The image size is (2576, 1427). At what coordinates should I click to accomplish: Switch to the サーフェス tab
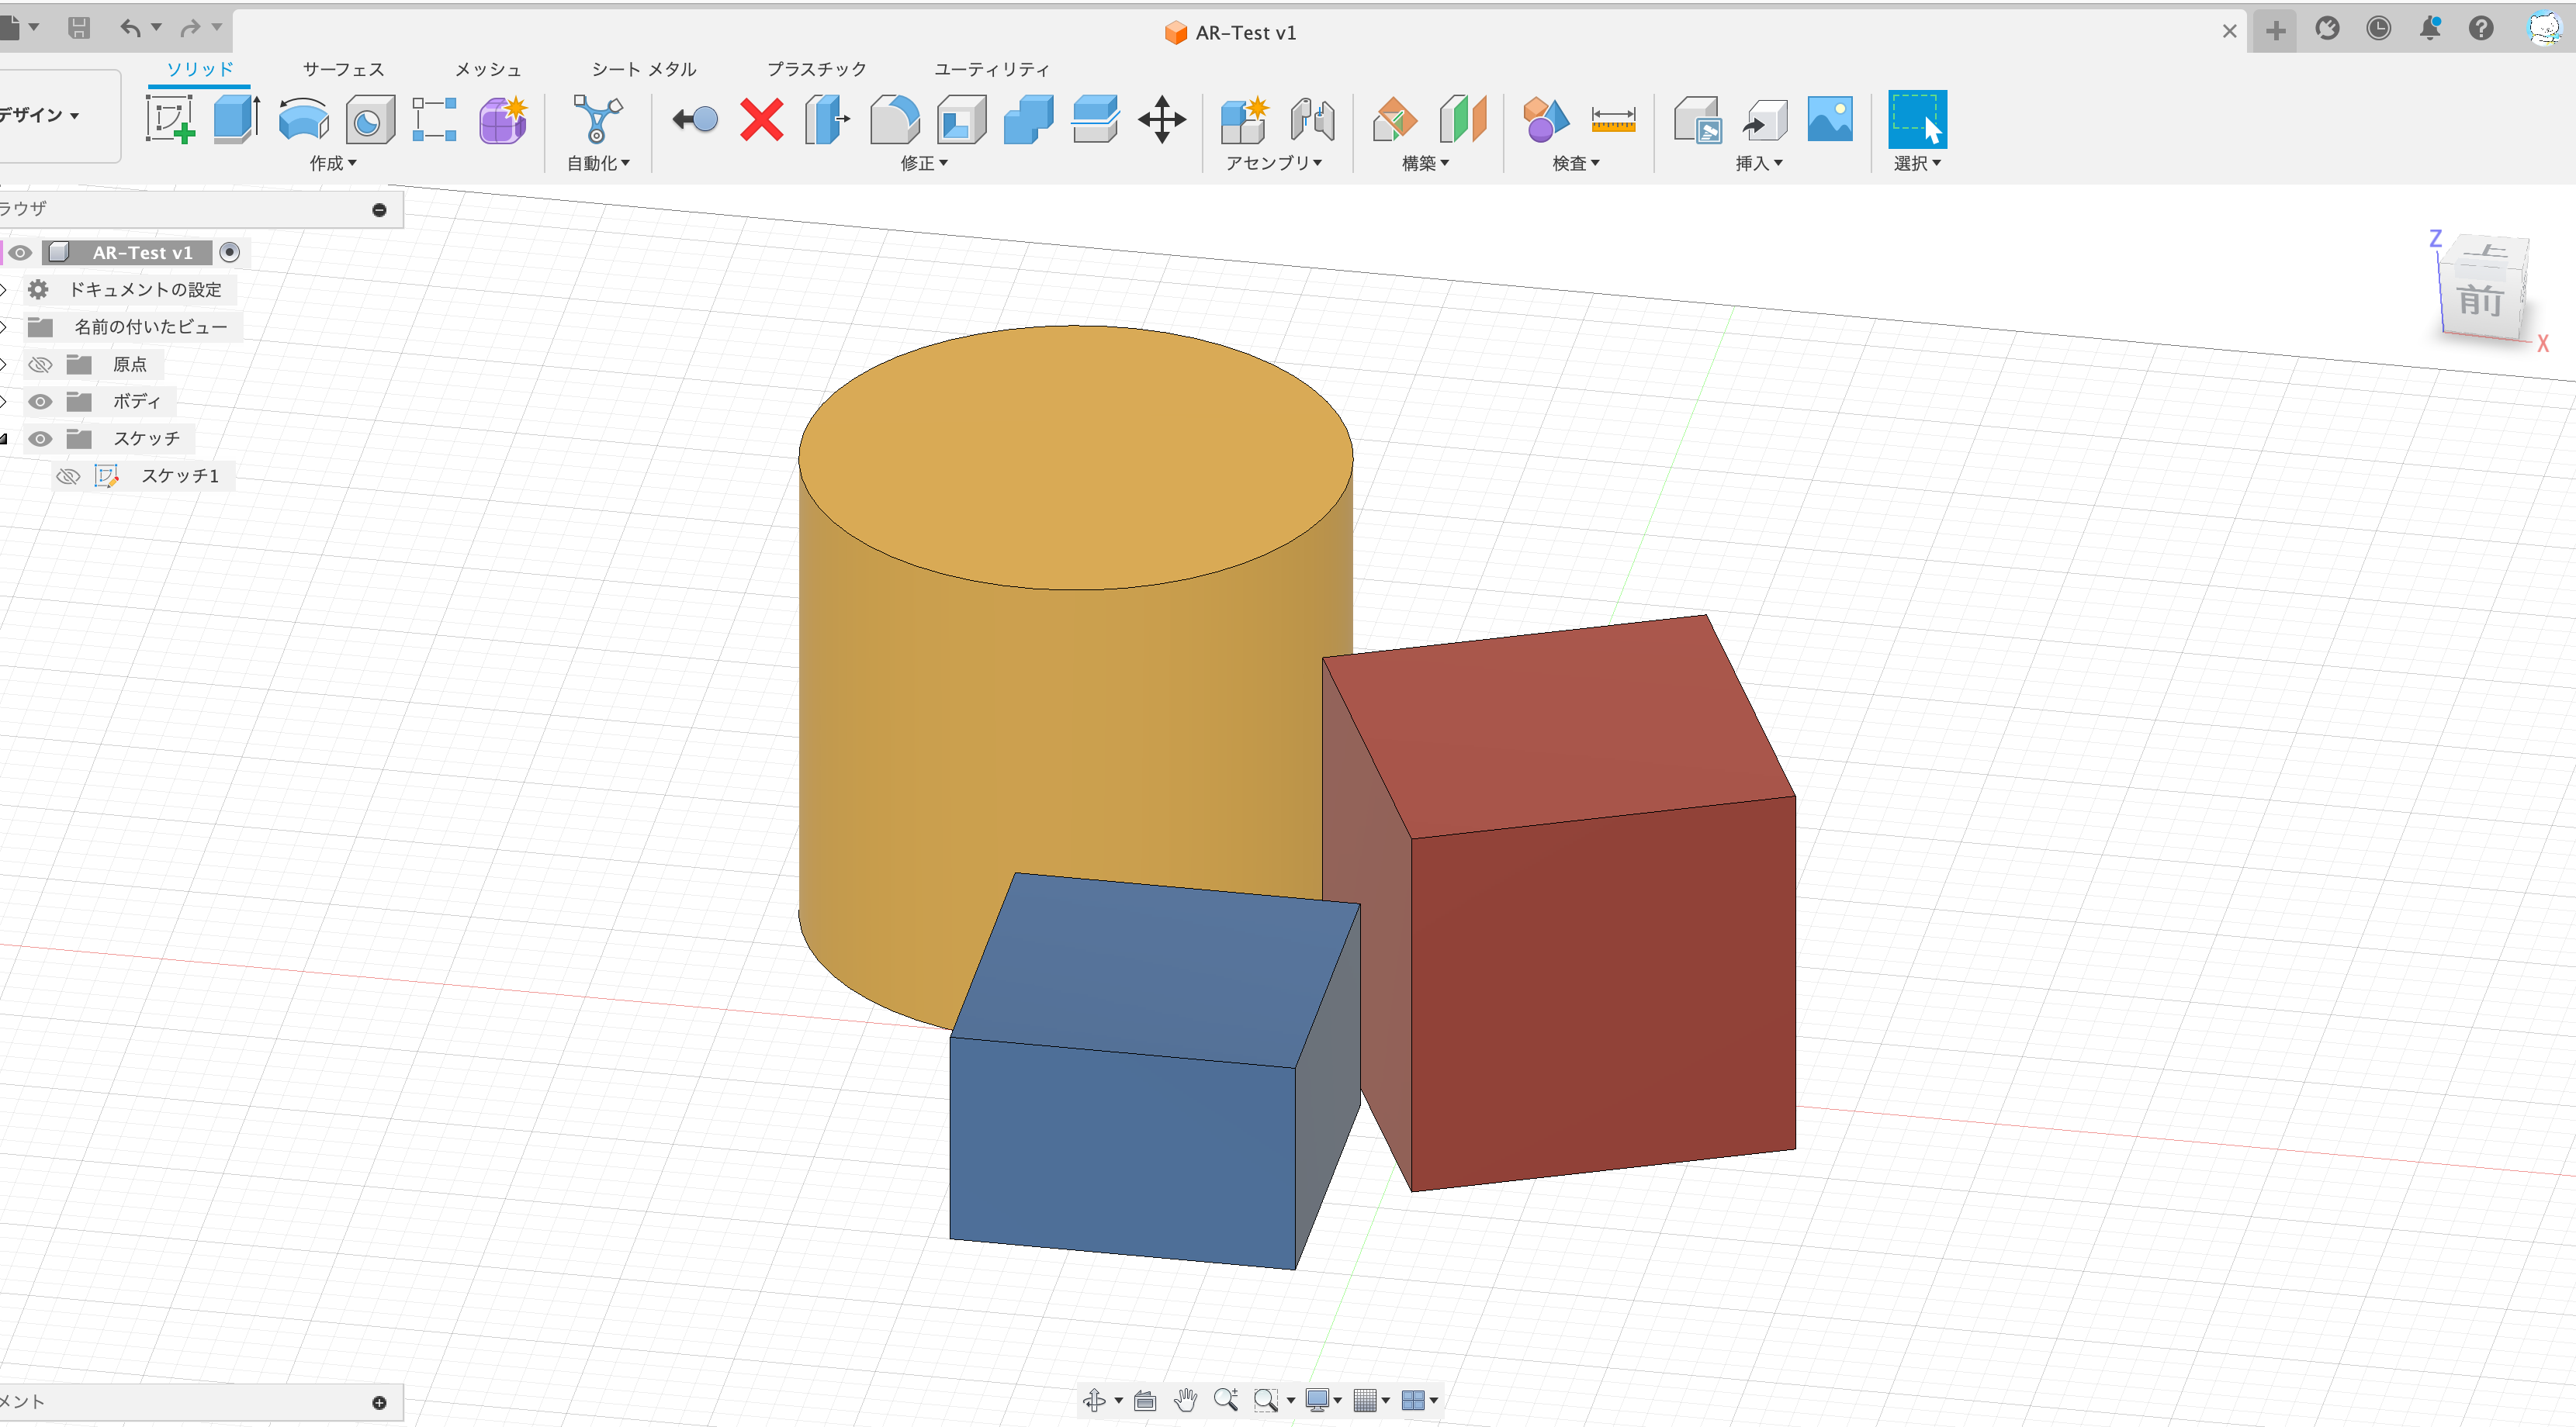point(342,69)
